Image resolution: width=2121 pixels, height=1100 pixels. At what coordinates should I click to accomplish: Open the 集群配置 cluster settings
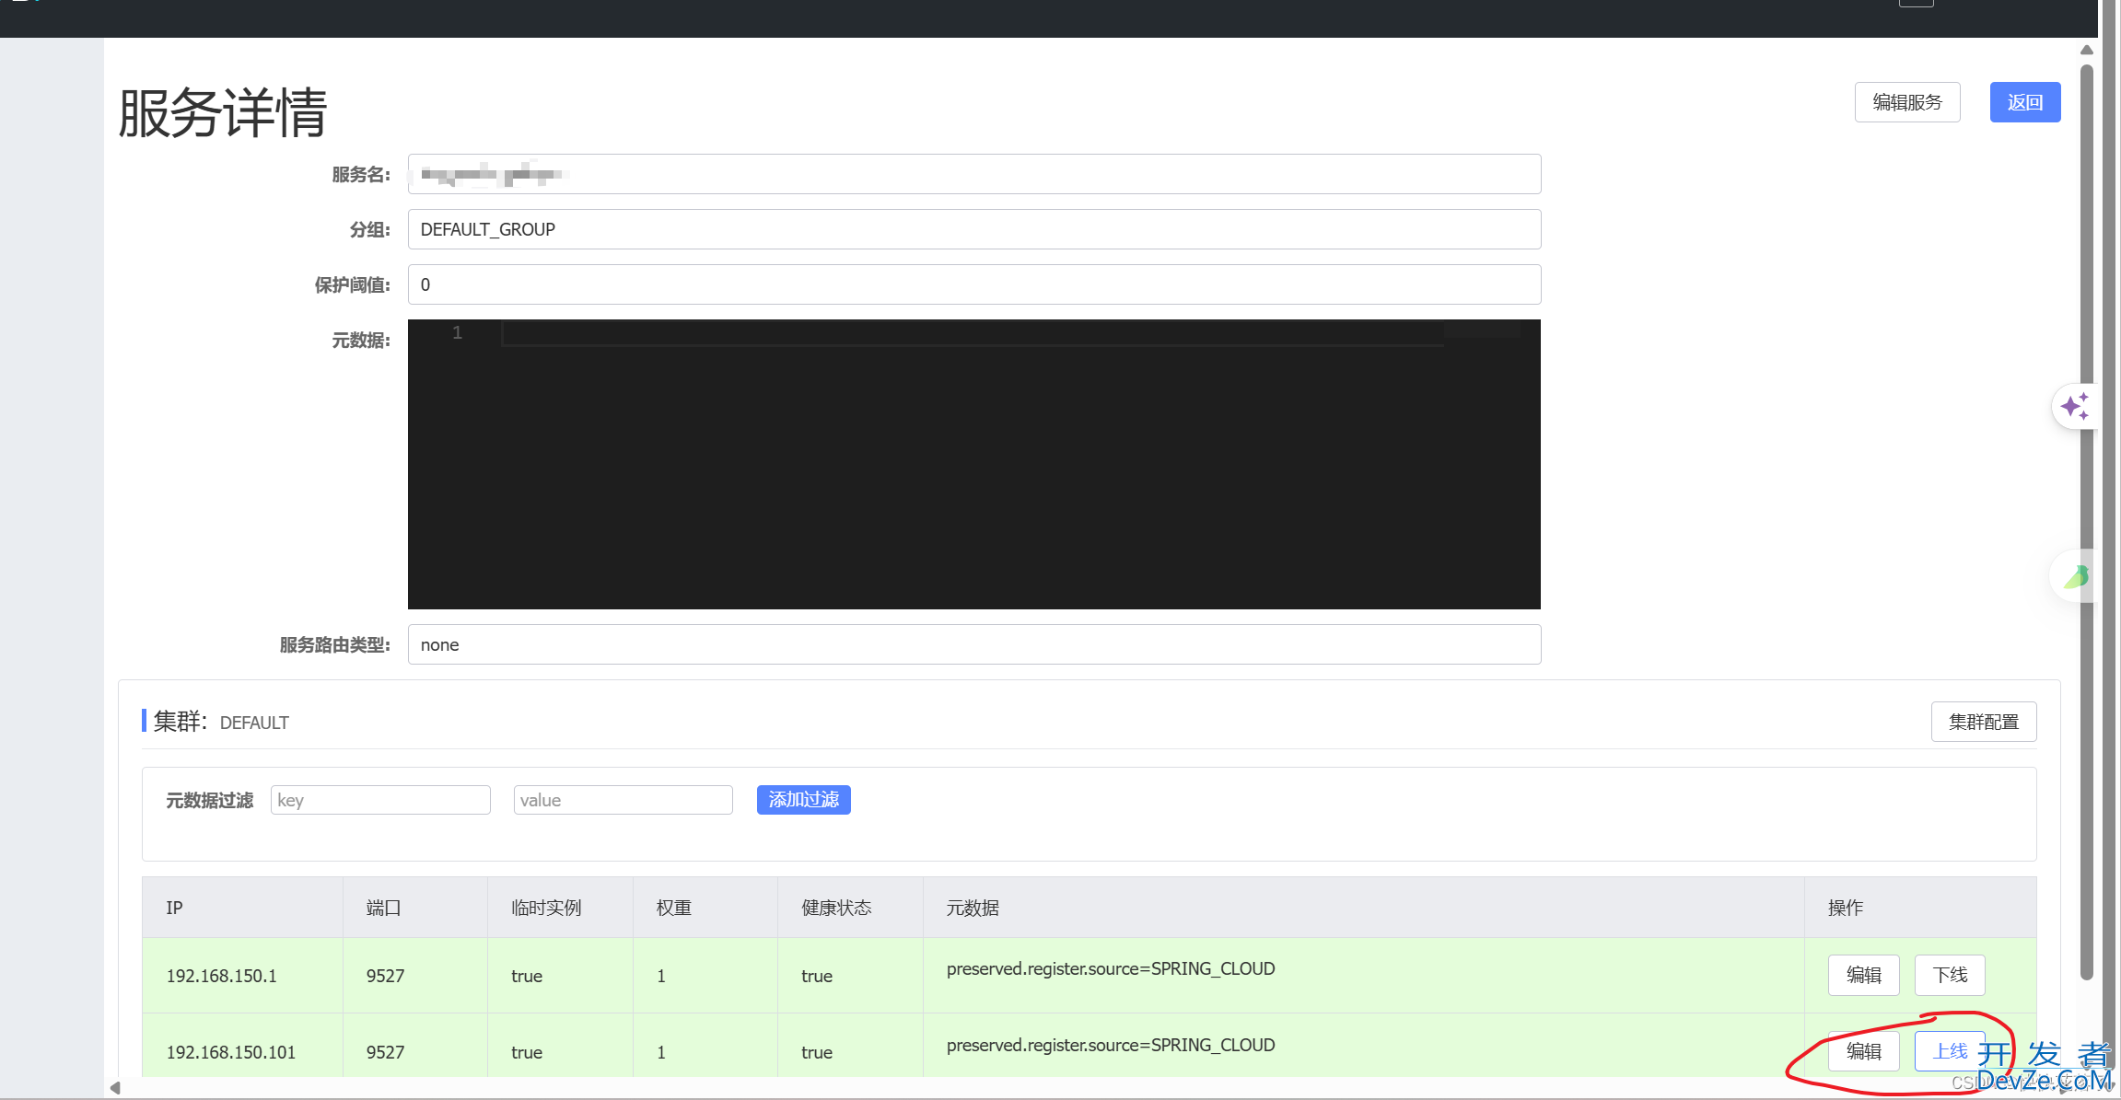pyautogui.click(x=1983, y=722)
